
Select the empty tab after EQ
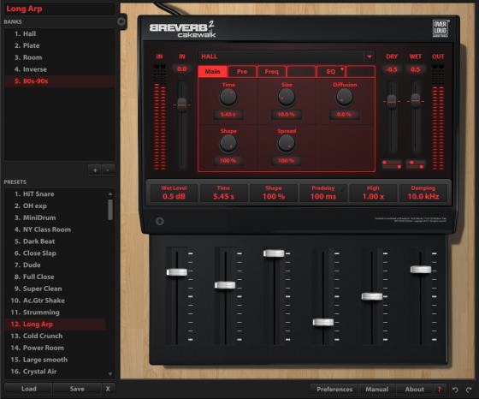pos(360,72)
